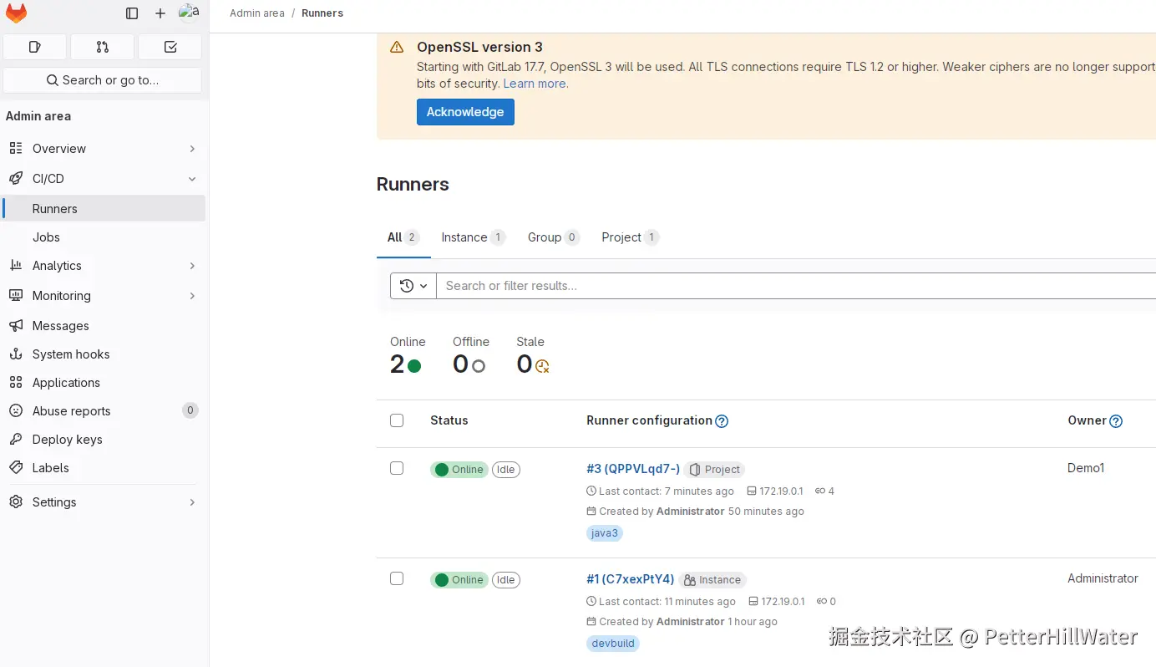Click the Runners breadcrumb text
The height and width of the screenshot is (667, 1156).
[322, 13]
